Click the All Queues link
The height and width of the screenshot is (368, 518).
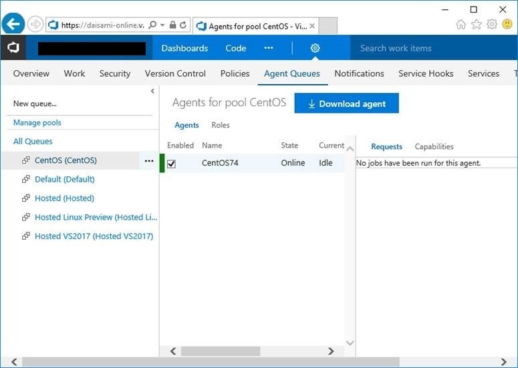(33, 142)
